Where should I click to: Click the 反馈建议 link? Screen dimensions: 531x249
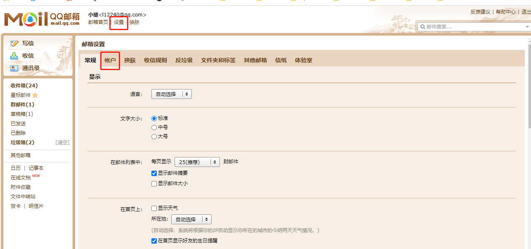click(x=480, y=12)
